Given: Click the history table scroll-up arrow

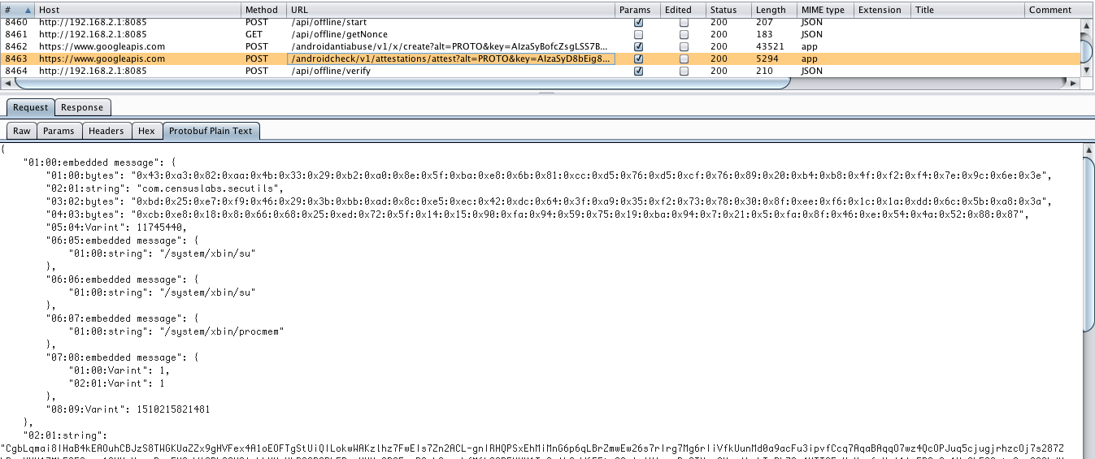Looking at the screenshot, I should pyautogui.click(x=1087, y=25).
